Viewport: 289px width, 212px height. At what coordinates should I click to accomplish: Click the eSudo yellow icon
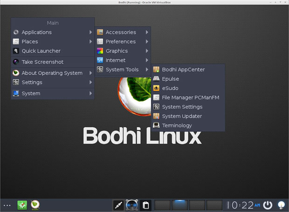pos(156,88)
